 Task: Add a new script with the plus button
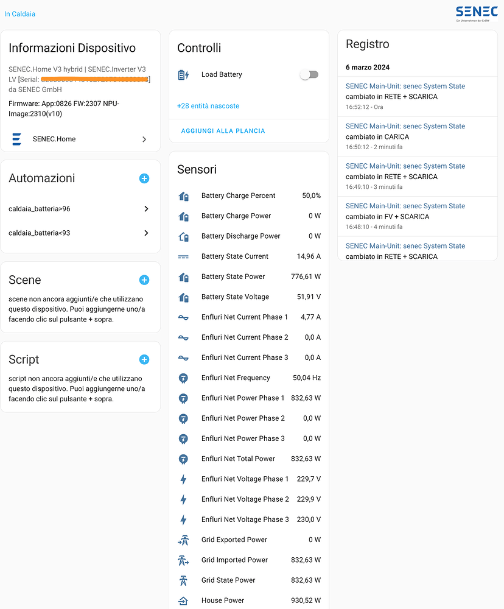coord(144,359)
